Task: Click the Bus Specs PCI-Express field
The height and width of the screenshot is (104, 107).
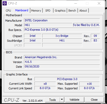Action: pos(62,30)
